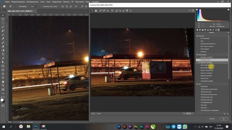Image resolution: width=232 pixels, height=130 pixels.
Task: Open the Слой dropdown in options bar
Action: click(x=34, y=6)
